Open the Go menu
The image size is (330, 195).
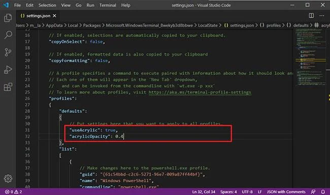pos(78,5)
